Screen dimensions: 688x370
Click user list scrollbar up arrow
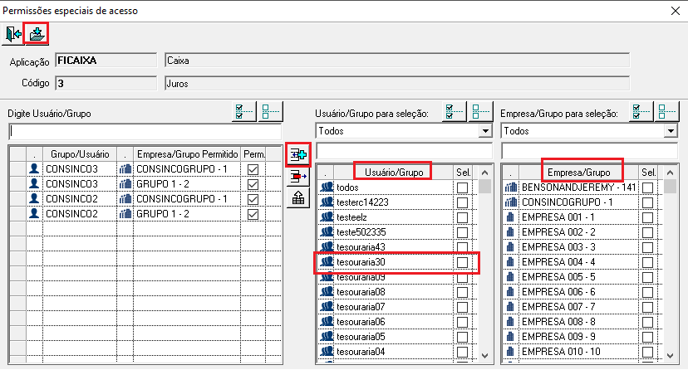pyautogui.click(x=485, y=173)
